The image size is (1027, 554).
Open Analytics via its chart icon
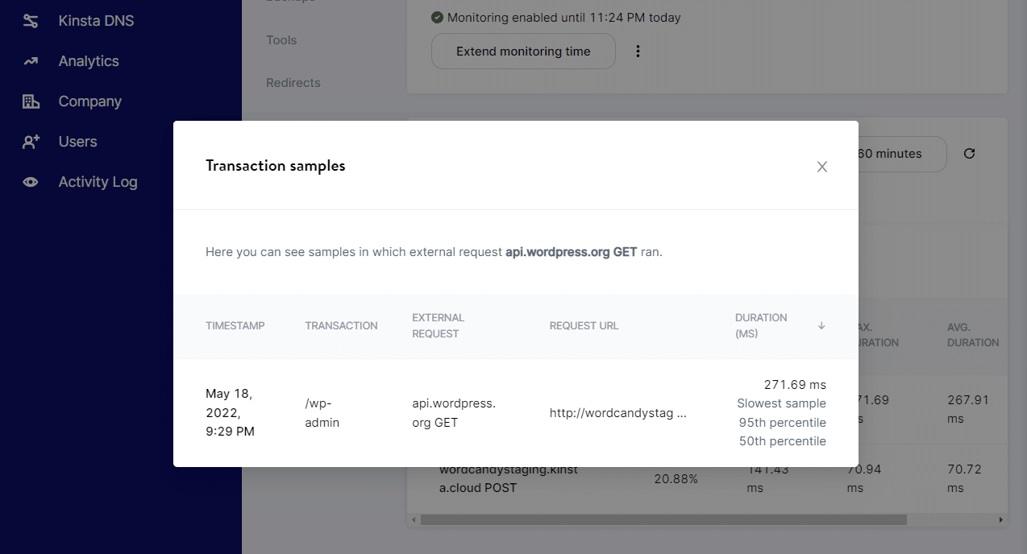[x=31, y=60]
